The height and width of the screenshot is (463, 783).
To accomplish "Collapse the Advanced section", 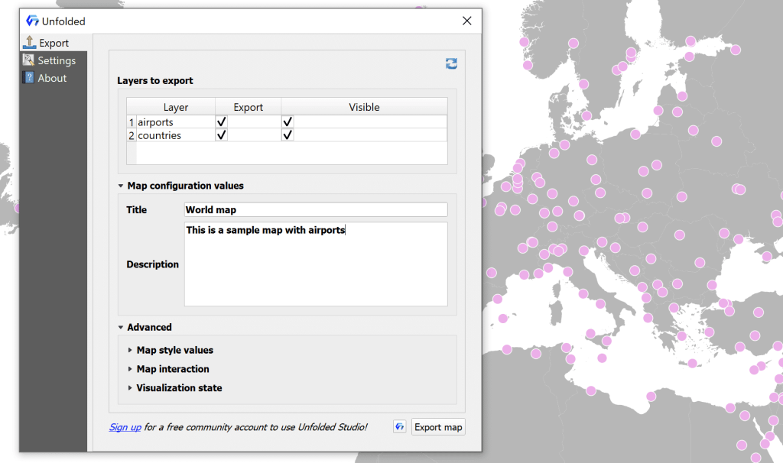I will click(120, 327).
